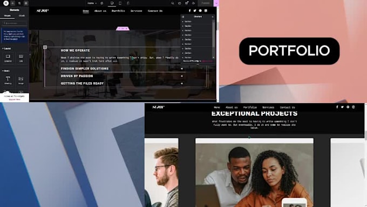The image size is (367, 207).
Task: Click Portfolio in editor site menu
Action: pos(118,11)
